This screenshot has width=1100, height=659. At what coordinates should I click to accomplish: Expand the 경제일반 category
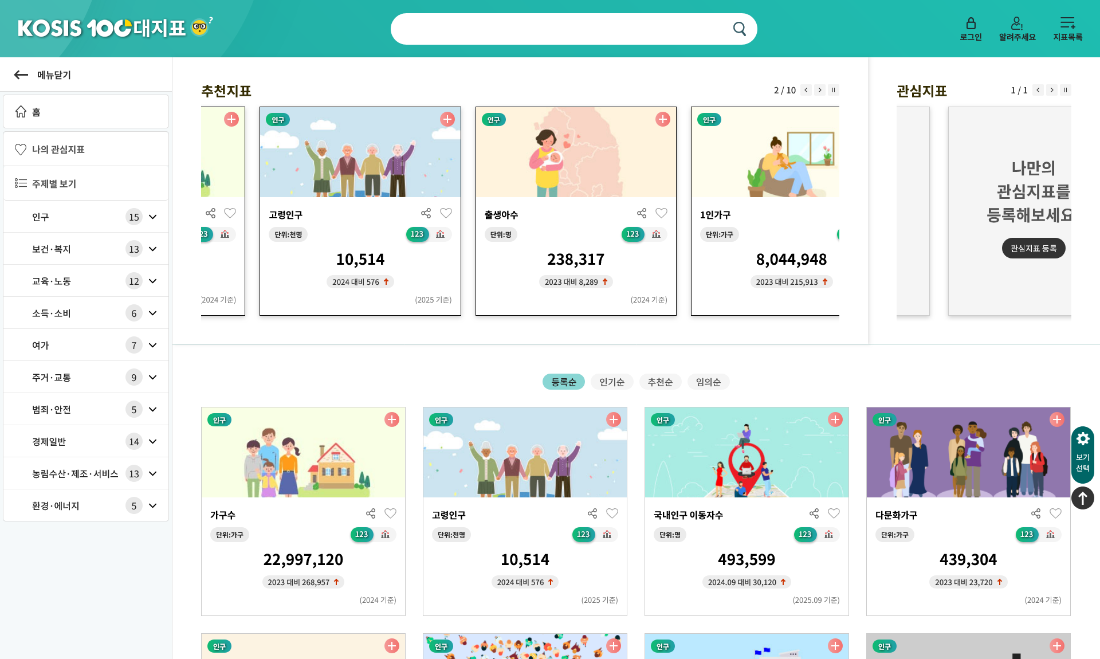pos(153,442)
